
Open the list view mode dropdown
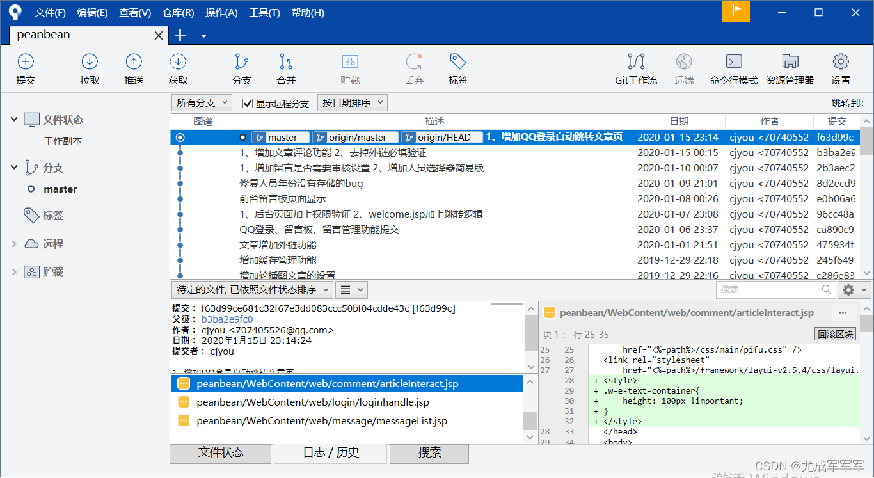pos(351,290)
